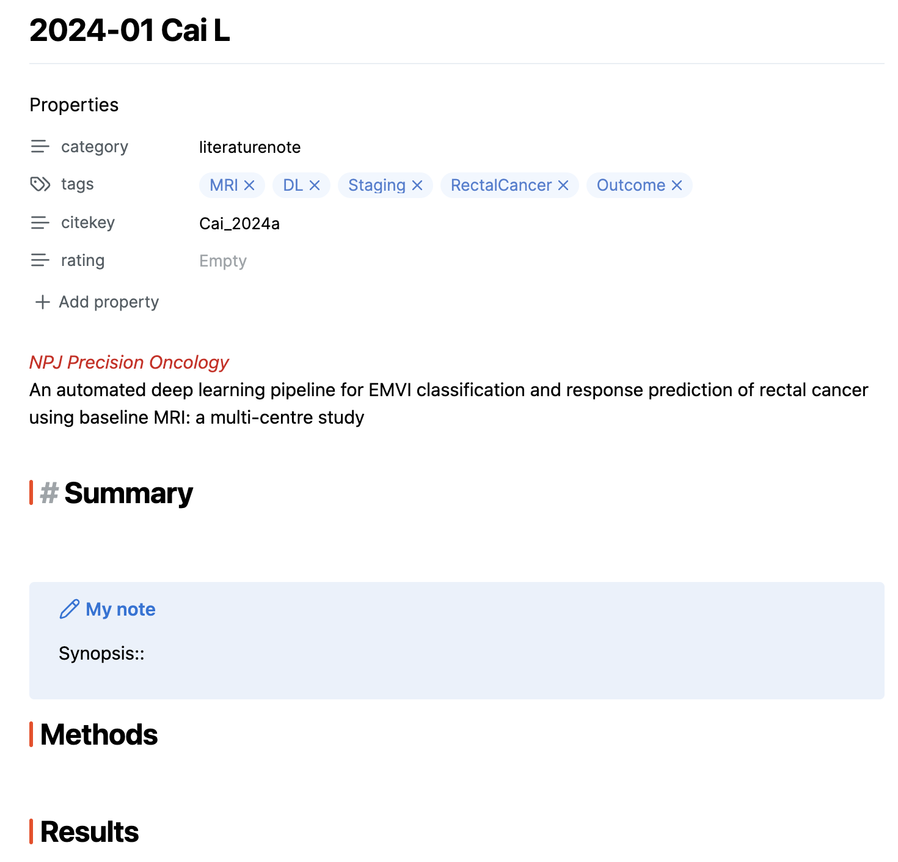Click the category property type icon
This screenshot has width=898, height=862.
click(x=40, y=147)
